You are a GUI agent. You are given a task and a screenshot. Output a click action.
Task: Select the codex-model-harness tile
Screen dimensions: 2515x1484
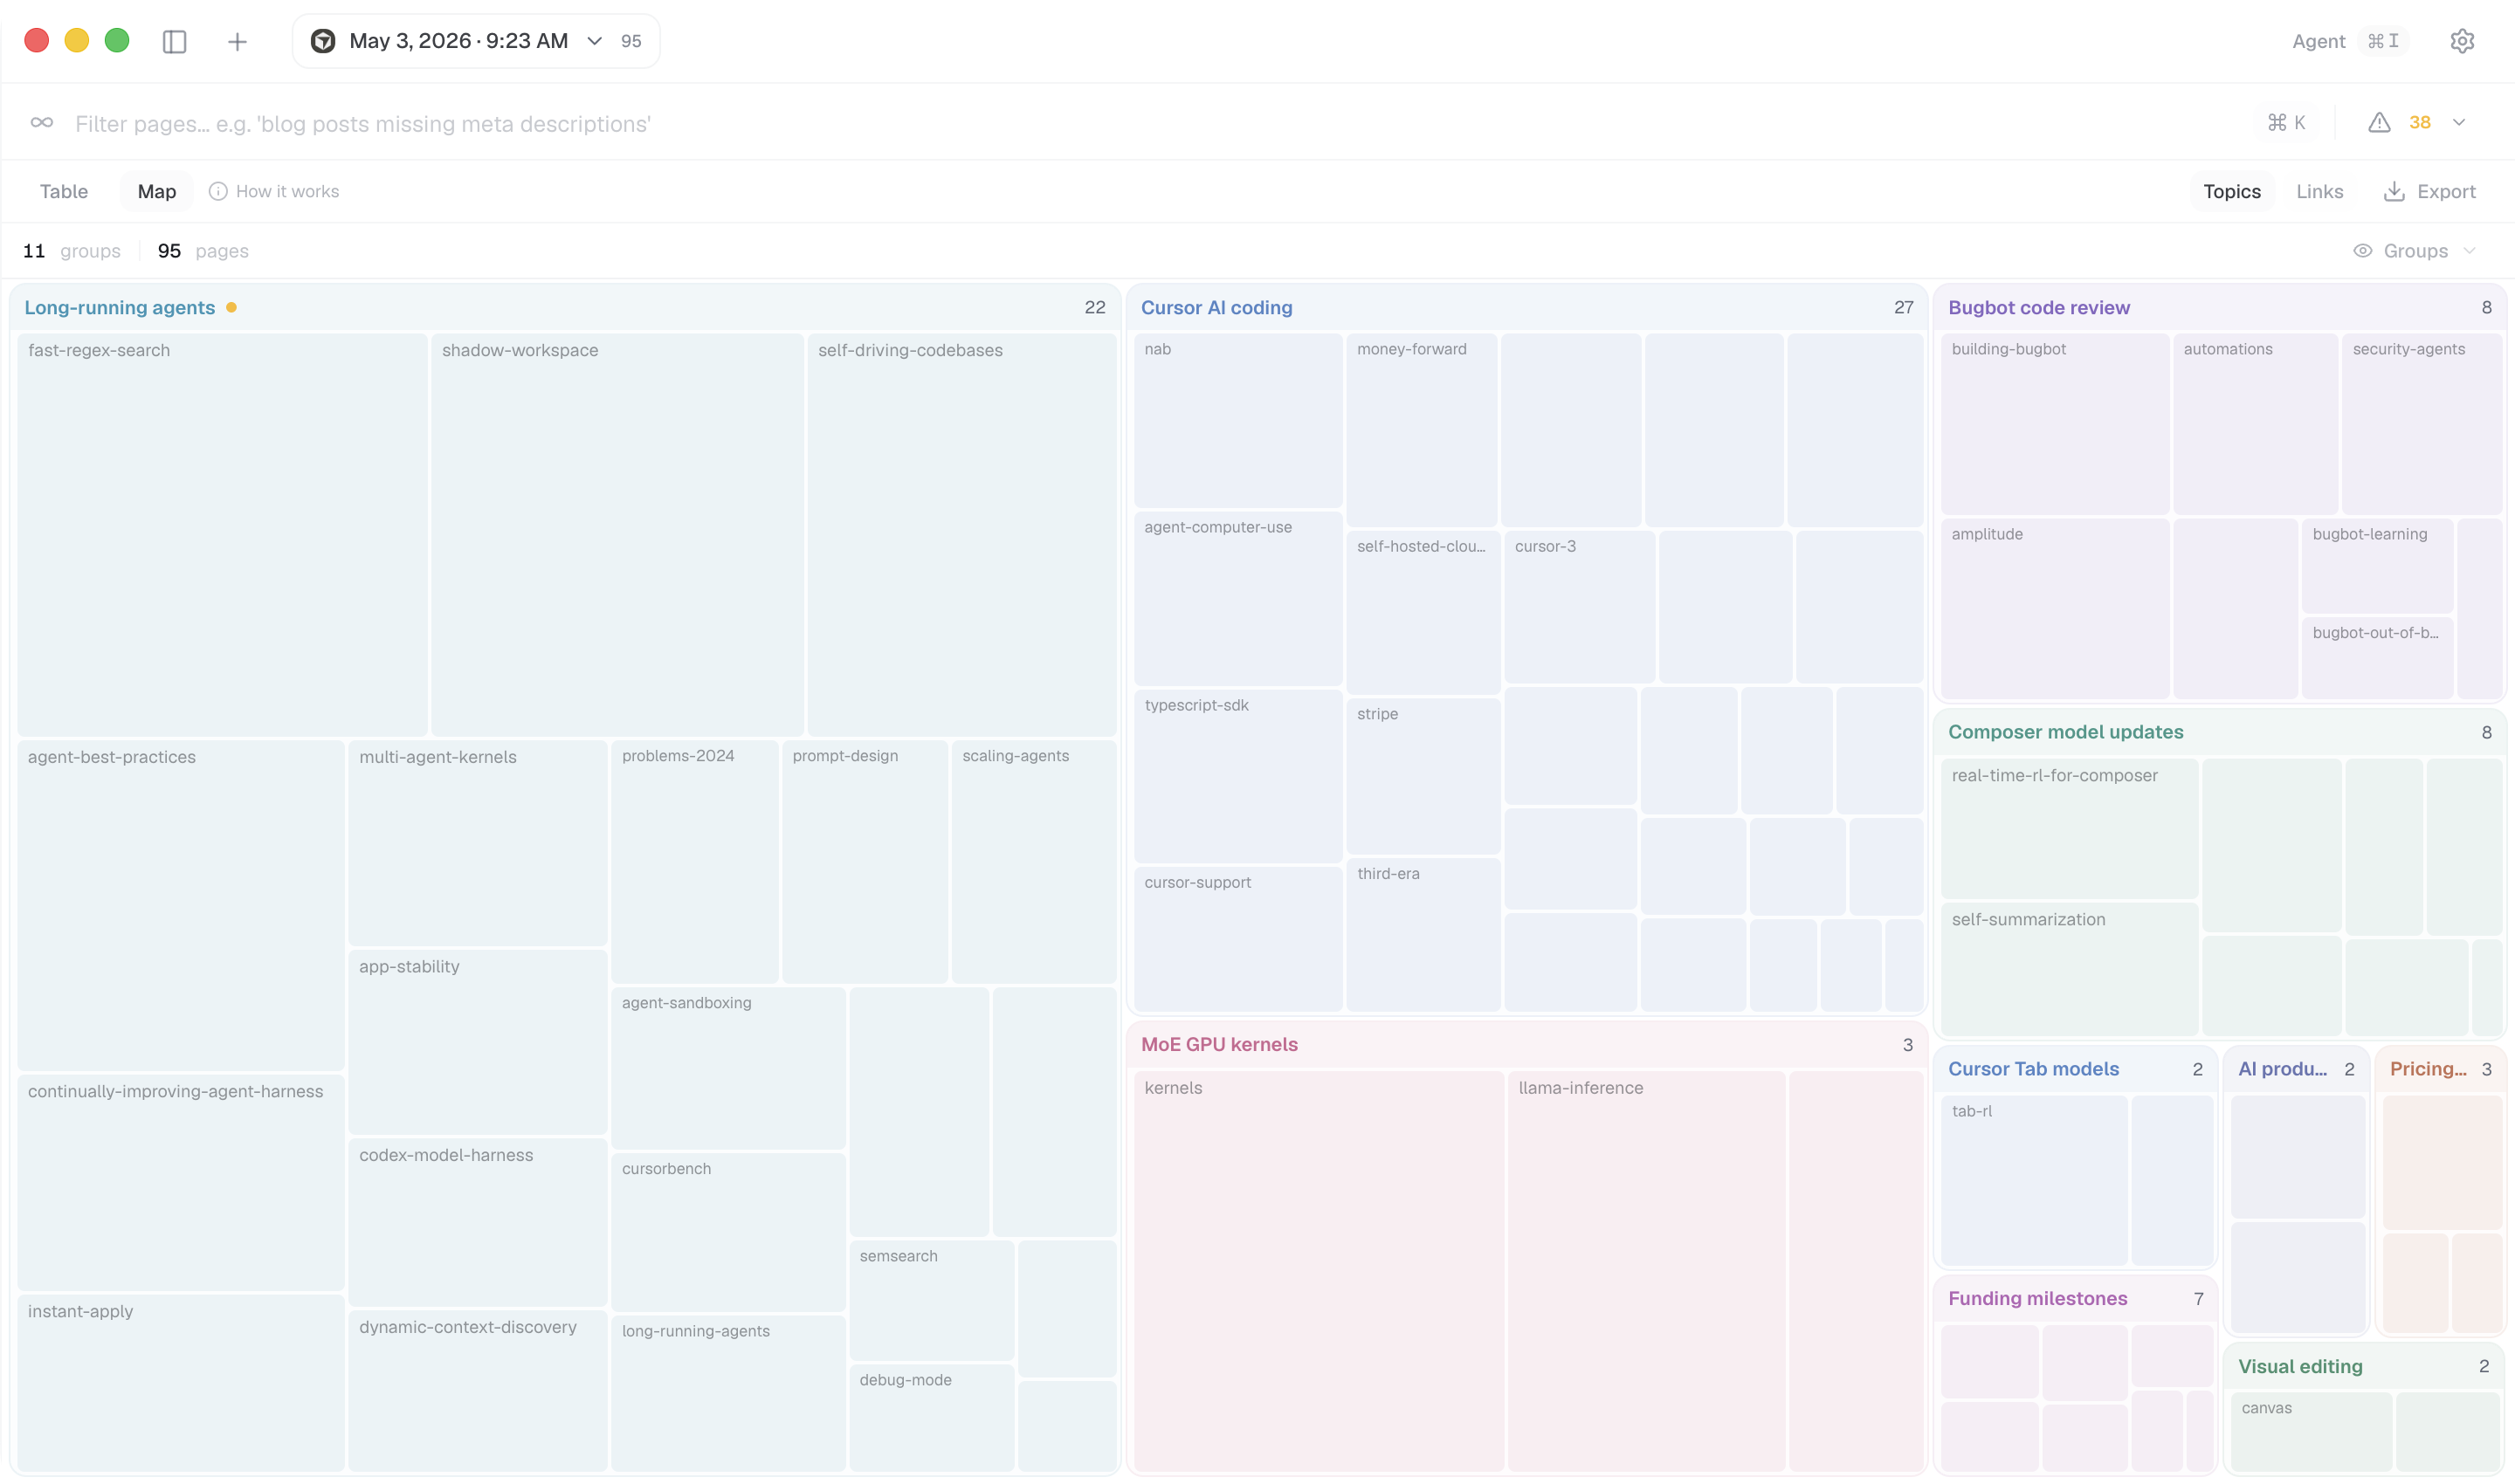(x=477, y=1222)
